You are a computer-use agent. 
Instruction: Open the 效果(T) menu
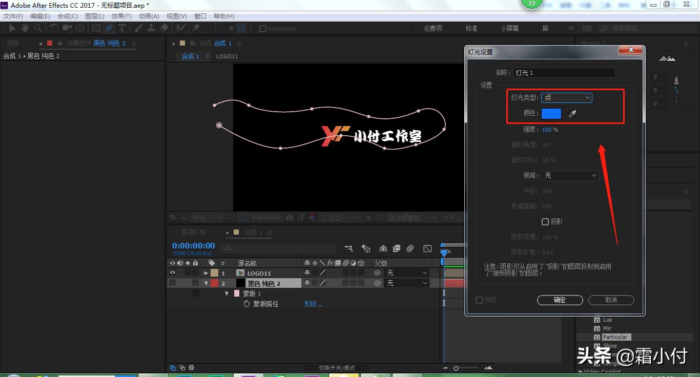pos(121,16)
